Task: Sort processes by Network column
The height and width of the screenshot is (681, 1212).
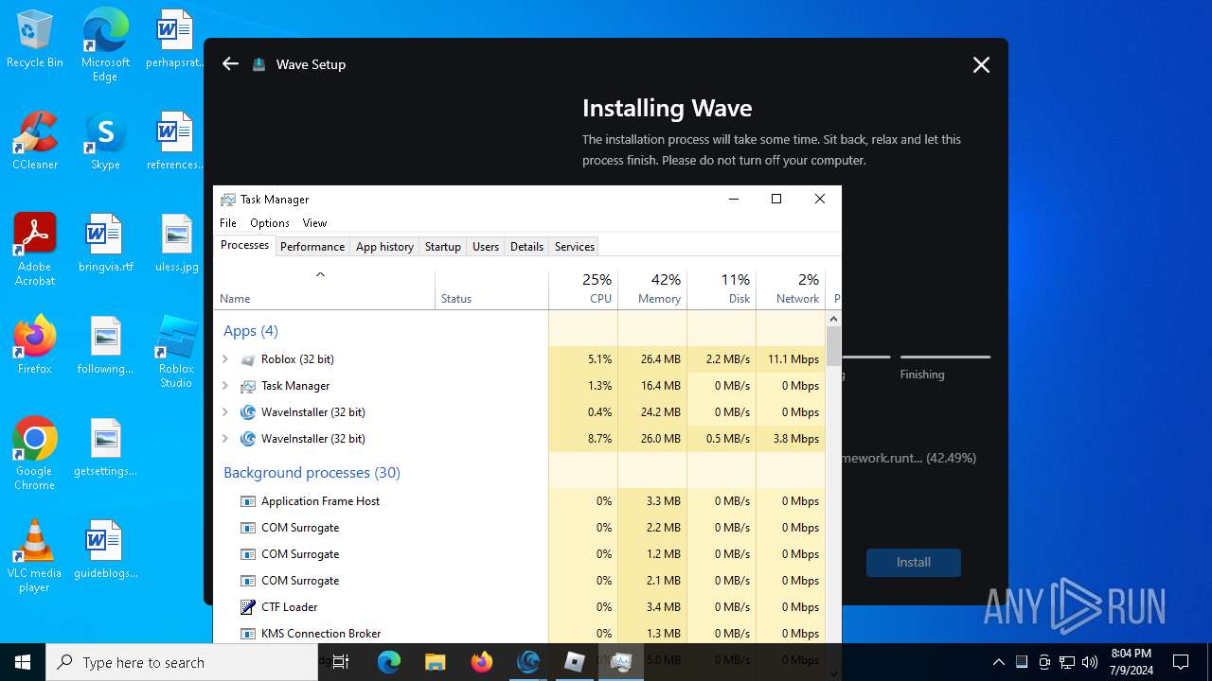Action: coord(791,289)
